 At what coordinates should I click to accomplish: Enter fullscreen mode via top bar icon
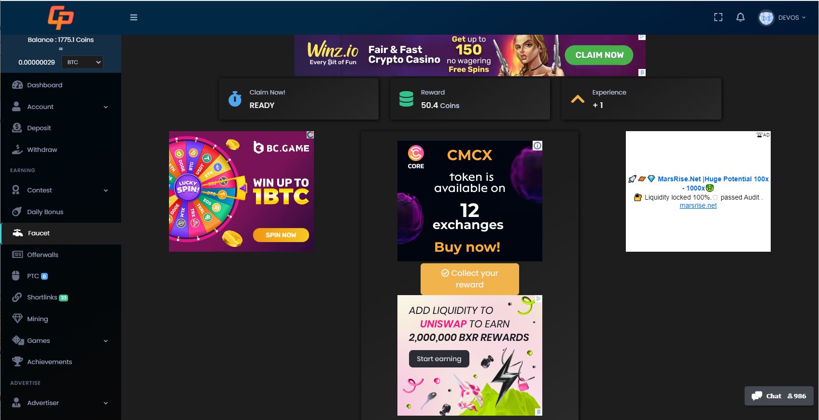[718, 17]
